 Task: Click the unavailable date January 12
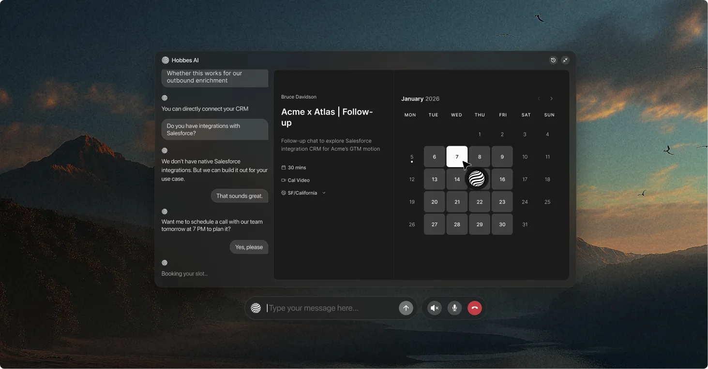(x=412, y=179)
